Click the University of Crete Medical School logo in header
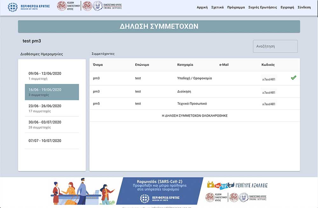 click(x=102, y=6)
